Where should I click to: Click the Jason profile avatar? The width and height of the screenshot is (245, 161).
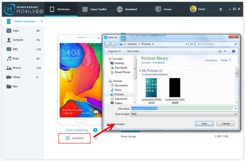click(193, 9)
